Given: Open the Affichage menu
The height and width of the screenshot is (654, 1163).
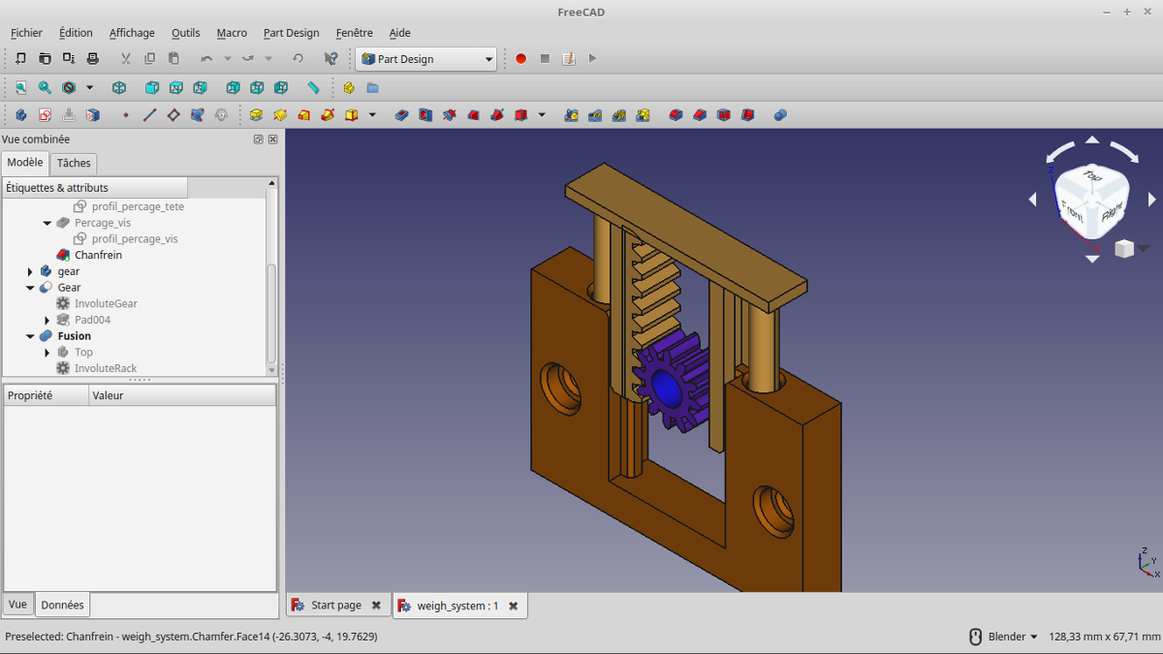Looking at the screenshot, I should [x=132, y=33].
